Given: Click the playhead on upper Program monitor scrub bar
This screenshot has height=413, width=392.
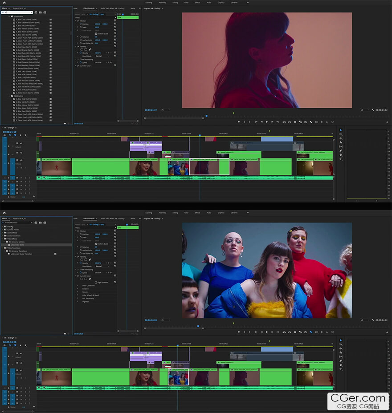Looking at the screenshot, I should click(x=206, y=116).
